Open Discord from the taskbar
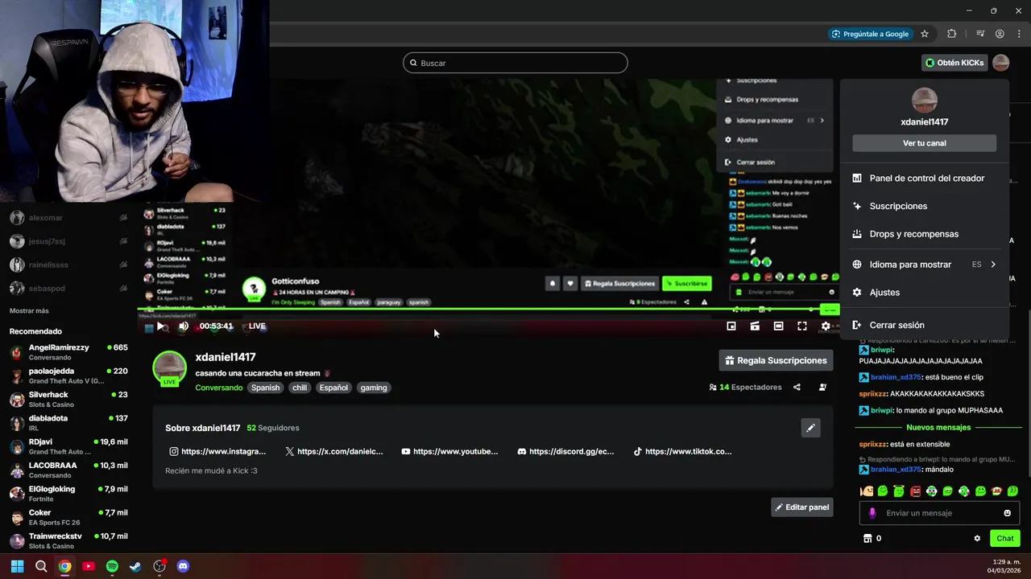Viewport: 1031px width, 579px height. point(183,566)
